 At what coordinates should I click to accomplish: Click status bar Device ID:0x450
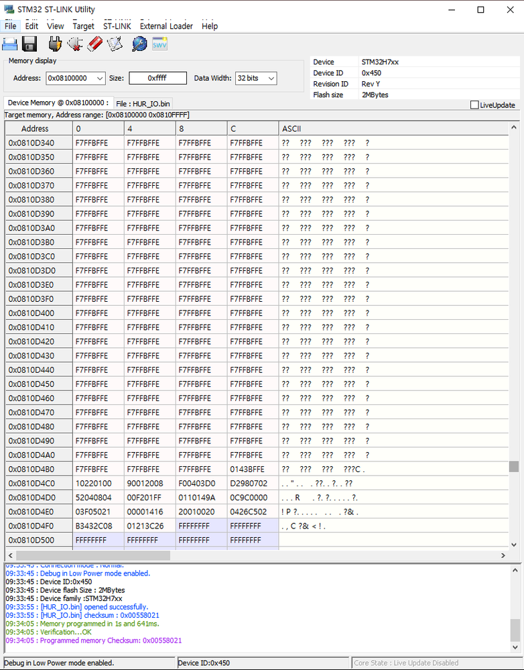204,663
